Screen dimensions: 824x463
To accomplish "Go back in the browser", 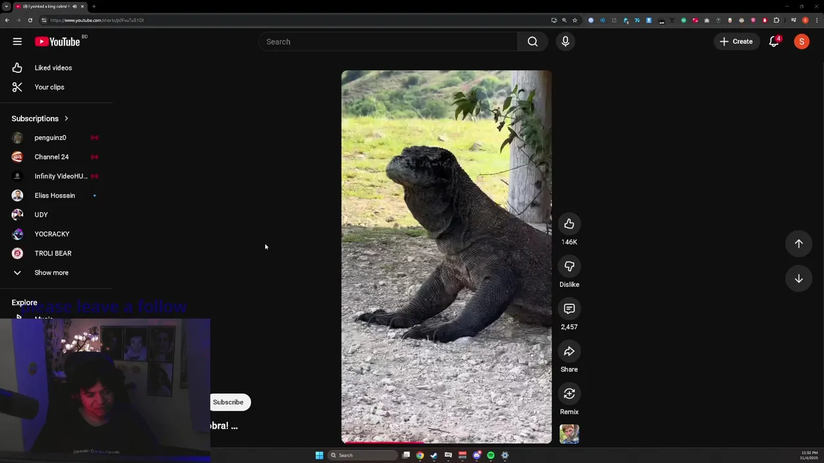I will pyautogui.click(x=7, y=20).
